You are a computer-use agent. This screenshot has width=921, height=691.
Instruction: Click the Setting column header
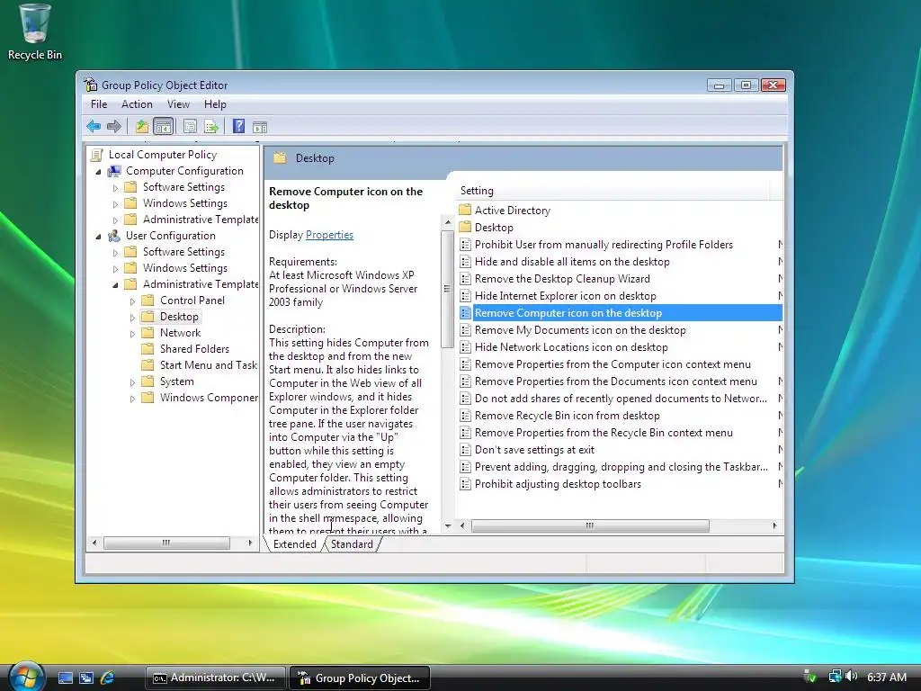(611, 191)
